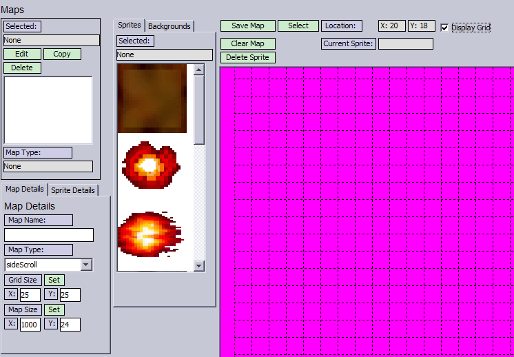Click the Sprites panel Selected value None

click(165, 54)
